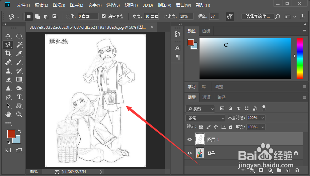This screenshot has height=176, width=310.
Task: Toggle Quick Mask mode
Action: pyautogui.click(x=8, y=150)
